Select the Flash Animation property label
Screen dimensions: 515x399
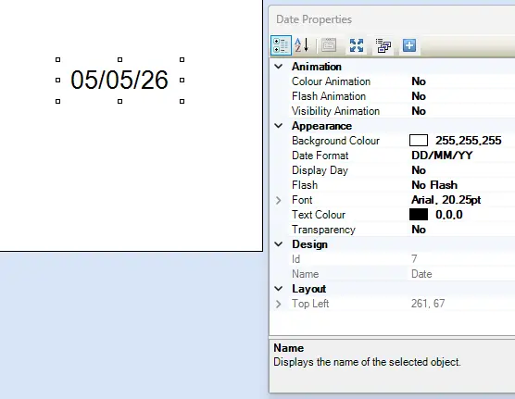pos(329,96)
